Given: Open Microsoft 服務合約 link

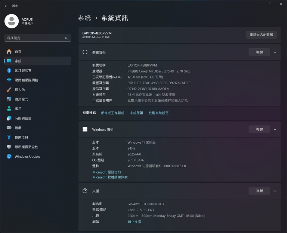Looking at the screenshot, I should pyautogui.click(x=107, y=172).
